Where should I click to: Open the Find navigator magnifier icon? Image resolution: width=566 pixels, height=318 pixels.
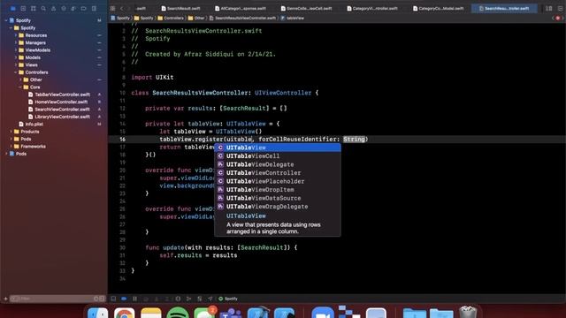point(43,8)
